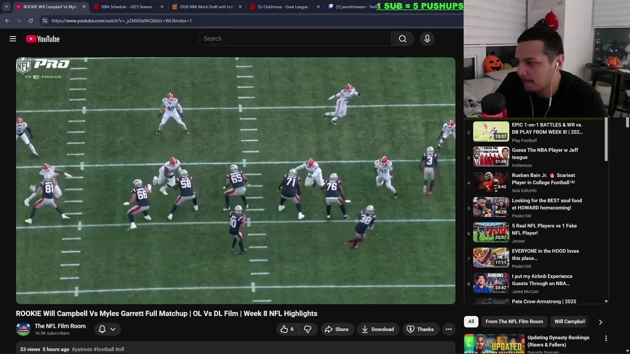630x354 pixels.
Task: Click the browser address bar URL
Action: point(122,21)
